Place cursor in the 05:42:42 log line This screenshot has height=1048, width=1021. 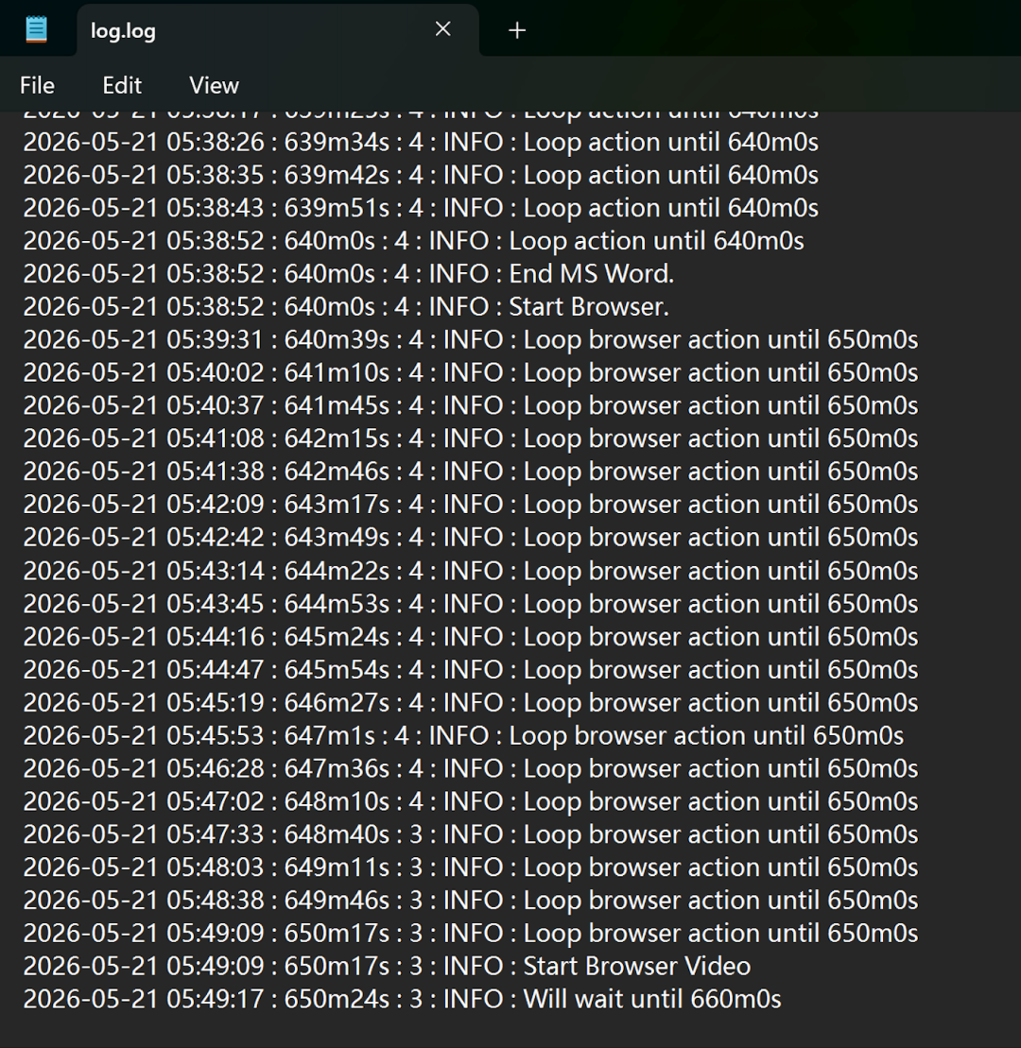(471, 538)
